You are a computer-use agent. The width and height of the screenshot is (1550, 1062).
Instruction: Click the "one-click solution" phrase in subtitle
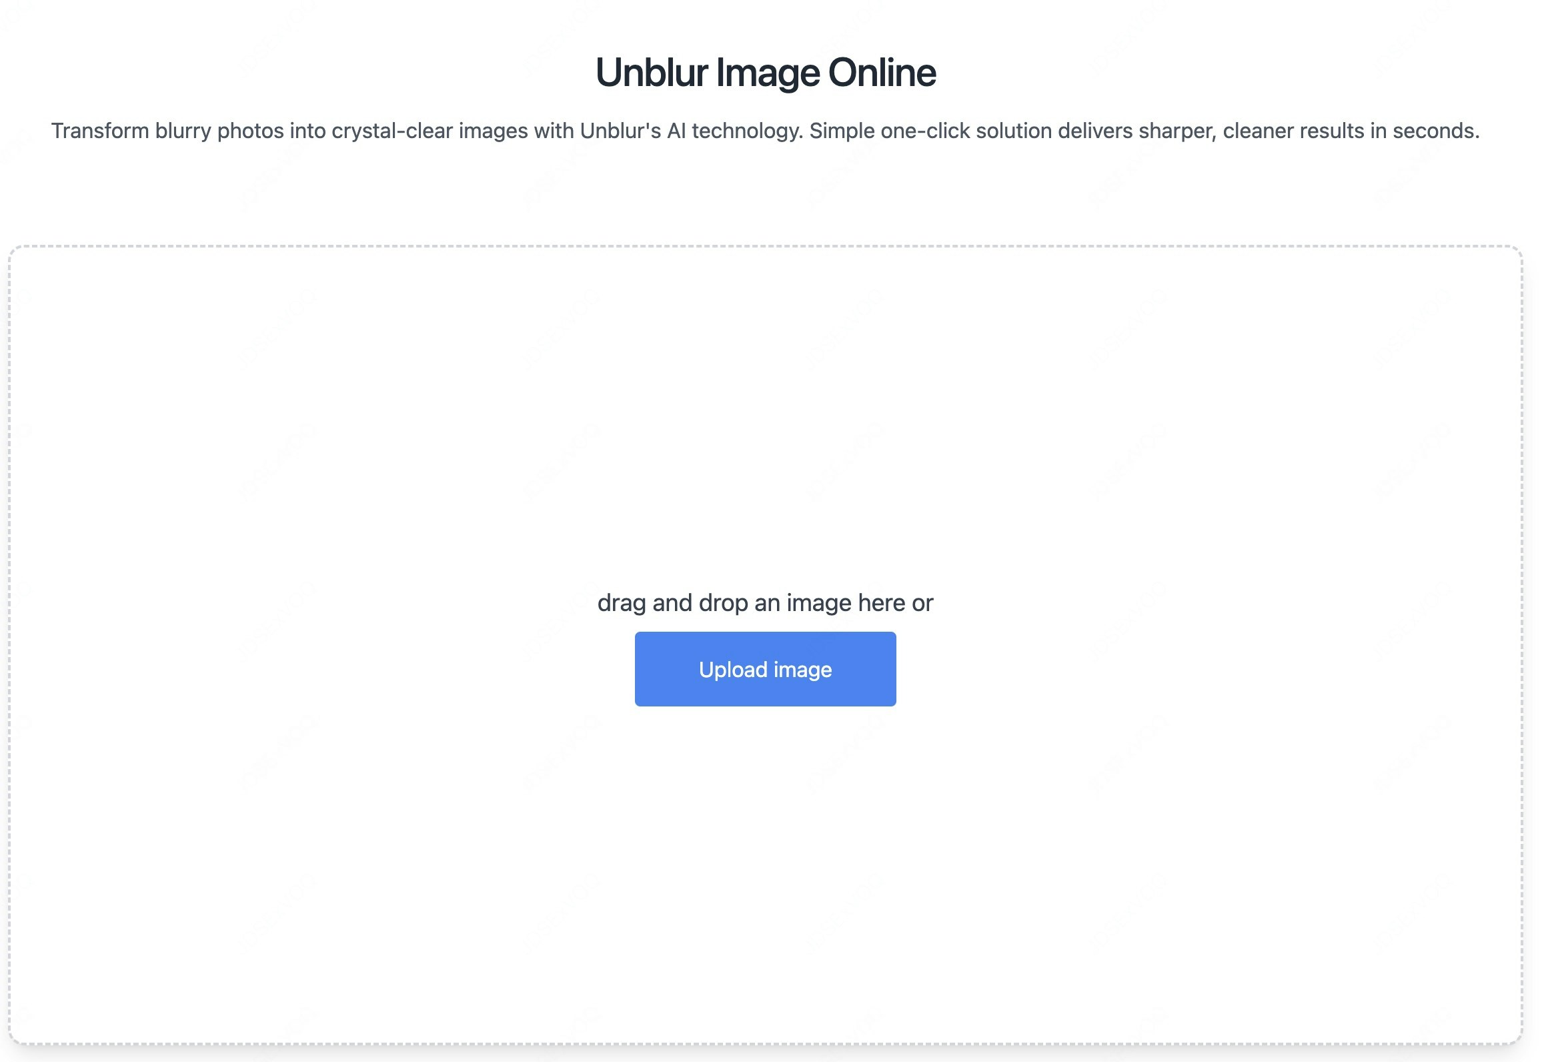[966, 131]
